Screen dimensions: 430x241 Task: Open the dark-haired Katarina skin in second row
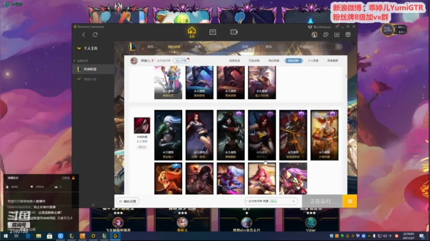pos(199,178)
